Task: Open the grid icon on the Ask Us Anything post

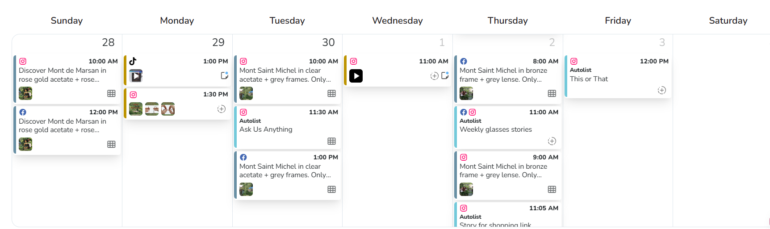Action: coord(331,141)
